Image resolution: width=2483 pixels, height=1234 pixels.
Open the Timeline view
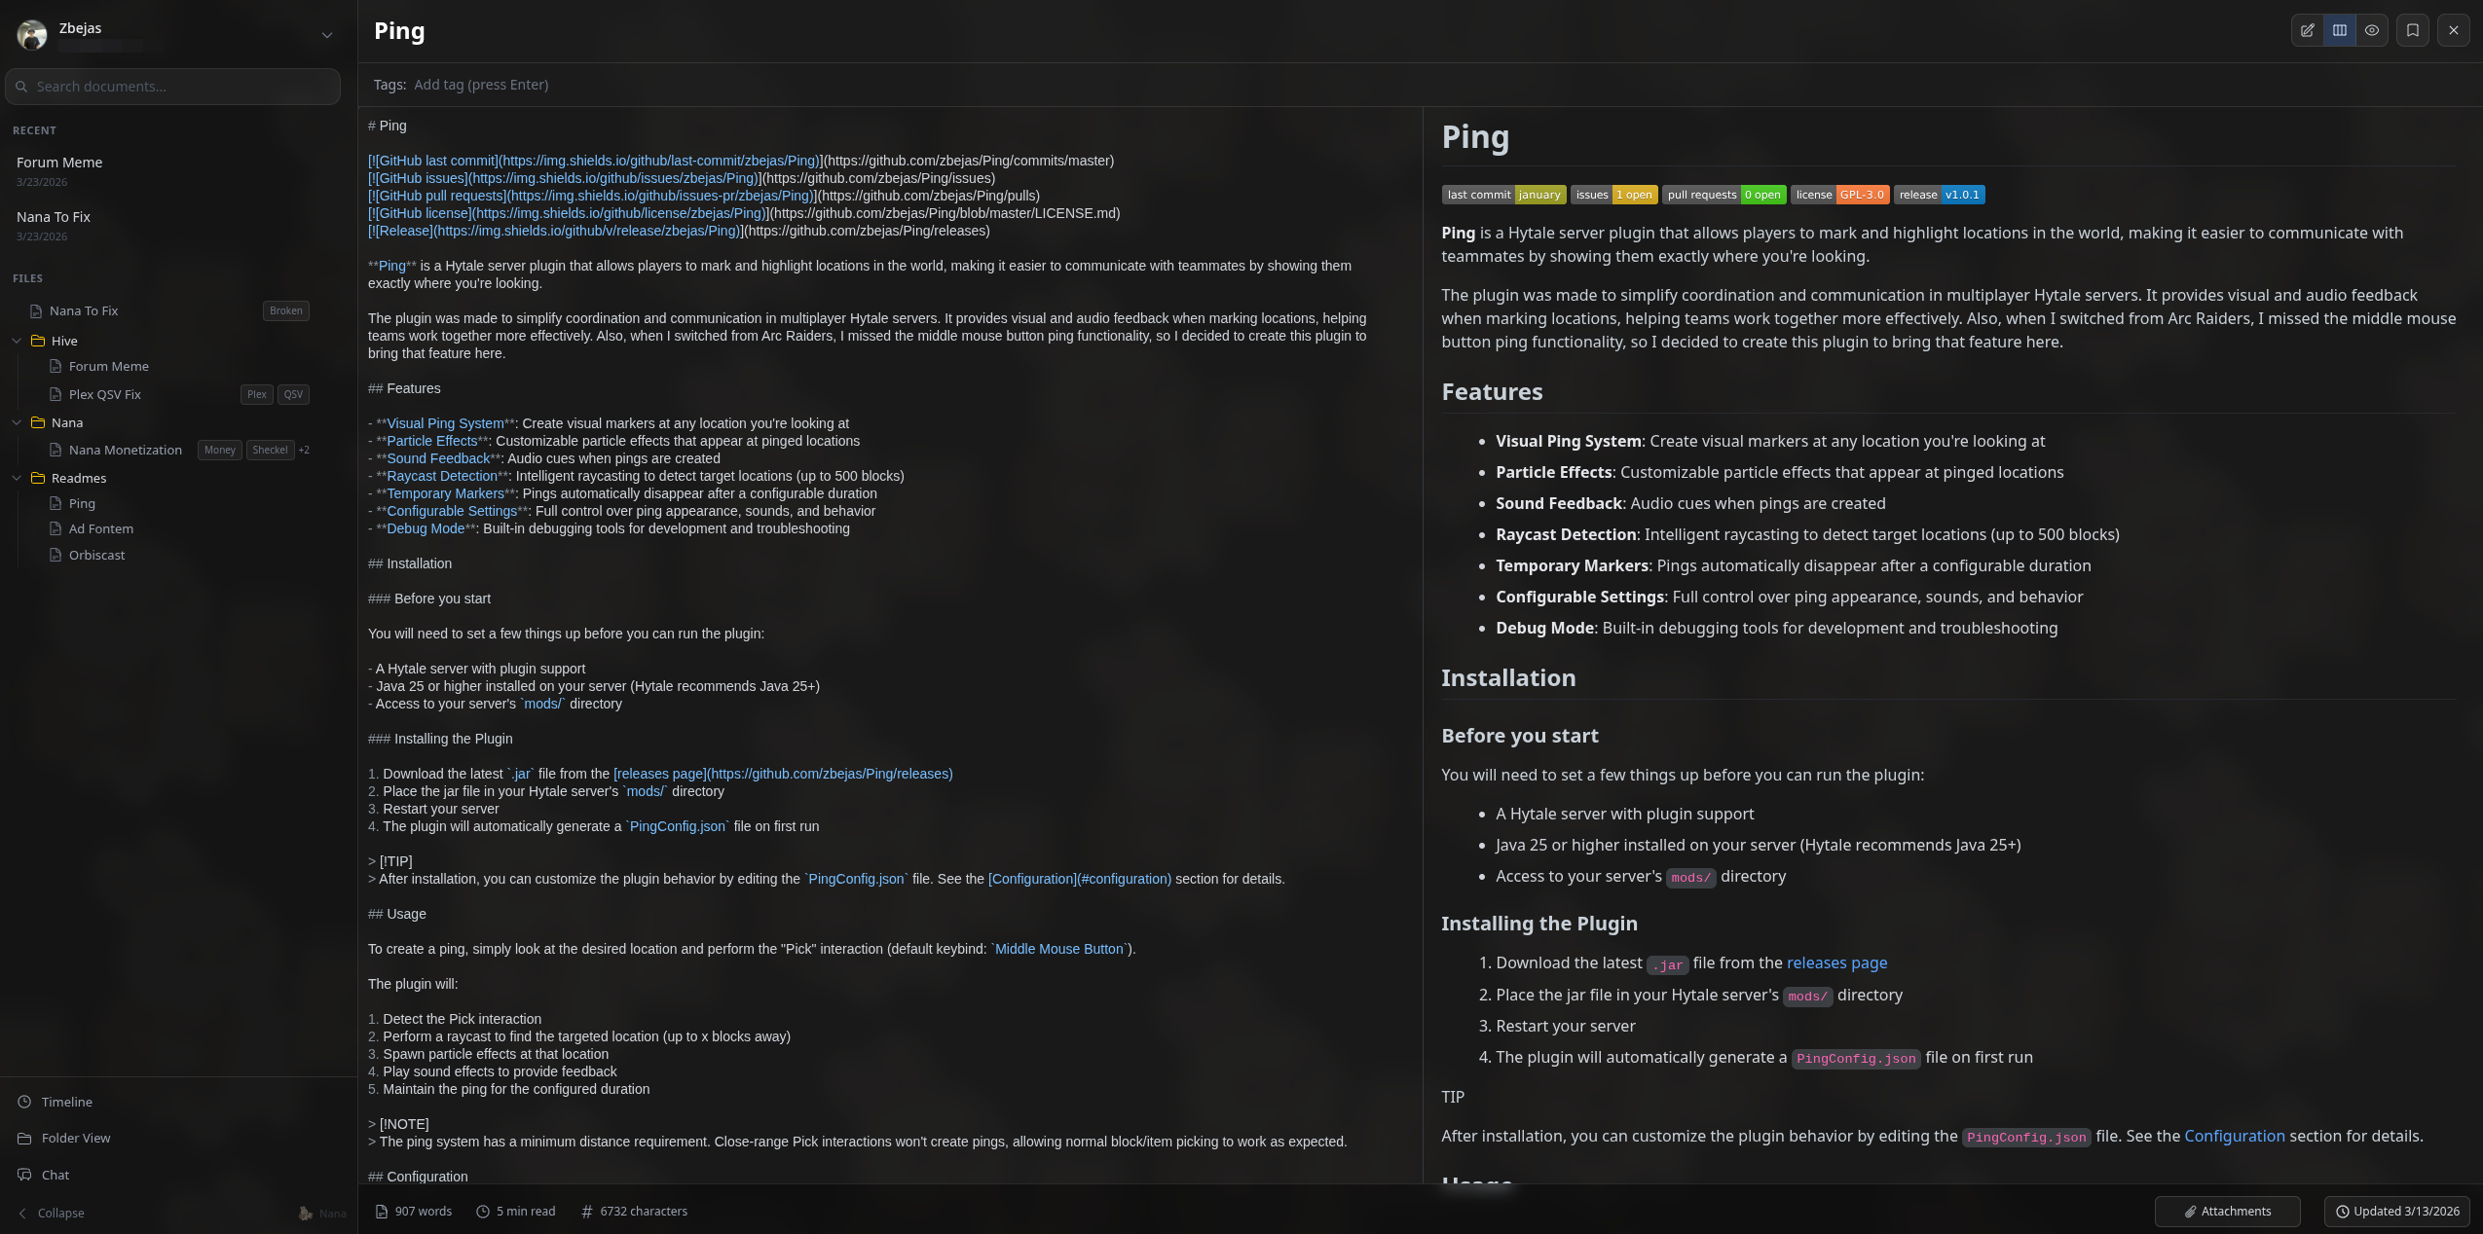67,1102
